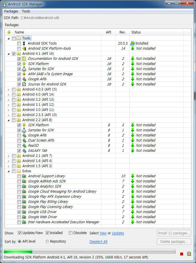Click the Select New link
This screenshot has height=263, width=196.
[103, 233]
